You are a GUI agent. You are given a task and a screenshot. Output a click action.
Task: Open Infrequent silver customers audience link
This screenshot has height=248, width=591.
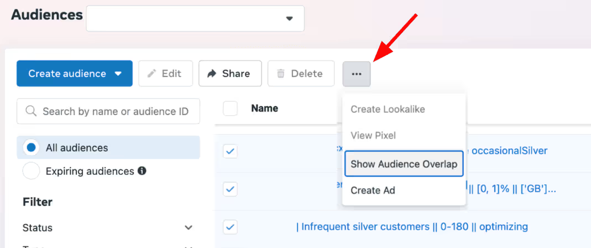coord(412,227)
